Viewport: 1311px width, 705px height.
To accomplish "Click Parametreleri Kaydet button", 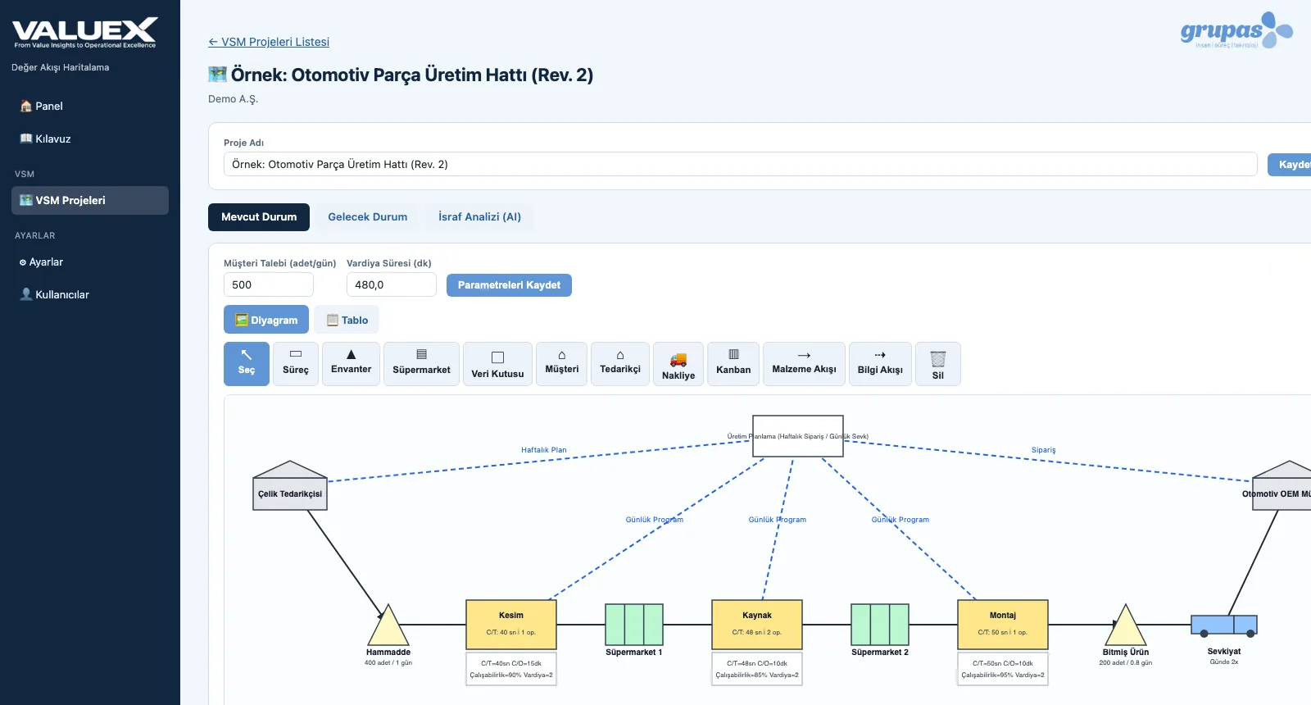I will coord(509,285).
